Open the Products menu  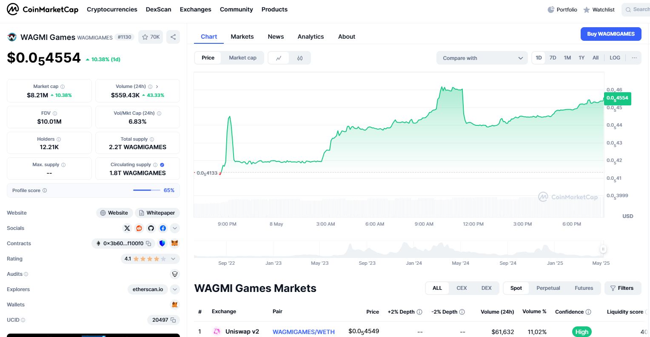click(274, 9)
